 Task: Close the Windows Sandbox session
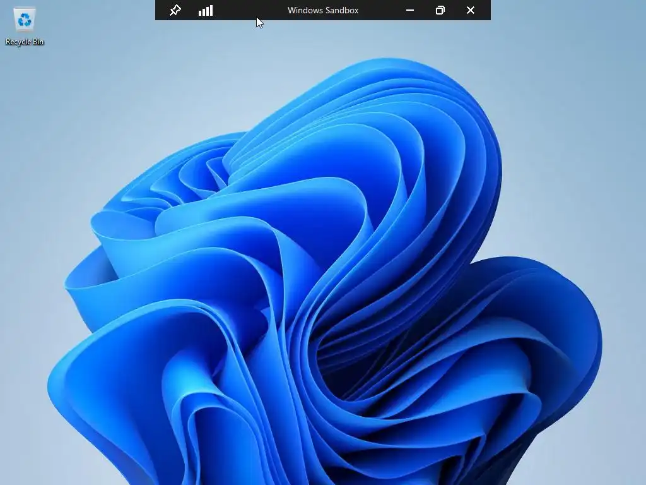pyautogui.click(x=471, y=10)
